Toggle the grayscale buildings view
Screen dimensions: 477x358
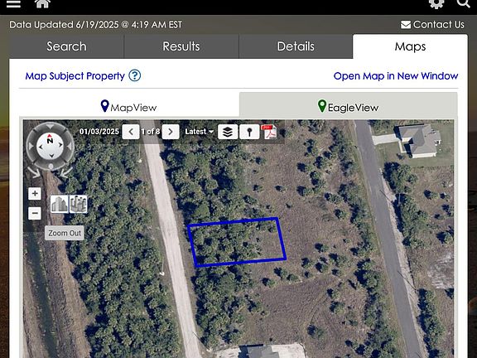pos(60,204)
